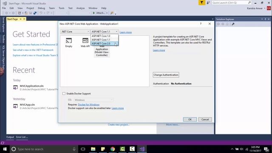Open the Debug menu

[x=41, y=8]
